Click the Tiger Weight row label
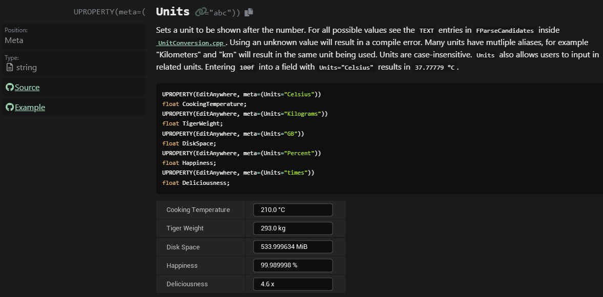The height and width of the screenshot is (297, 603). 185,228
